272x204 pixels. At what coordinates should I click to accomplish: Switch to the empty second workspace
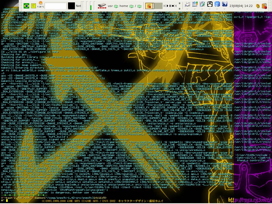pos(158,6)
